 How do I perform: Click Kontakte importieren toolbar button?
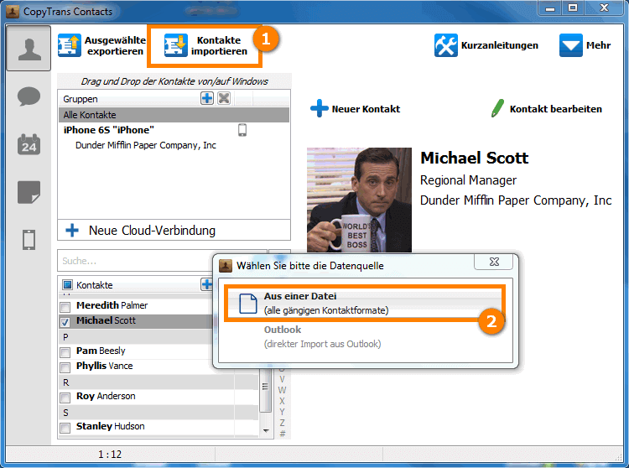(x=205, y=46)
